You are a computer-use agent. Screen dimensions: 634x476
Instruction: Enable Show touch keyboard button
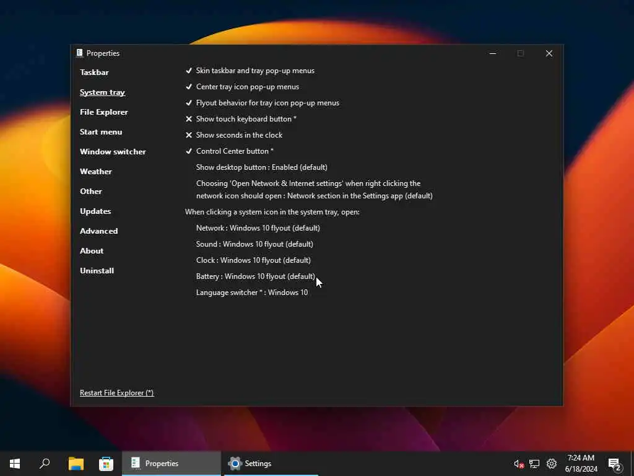(x=241, y=119)
